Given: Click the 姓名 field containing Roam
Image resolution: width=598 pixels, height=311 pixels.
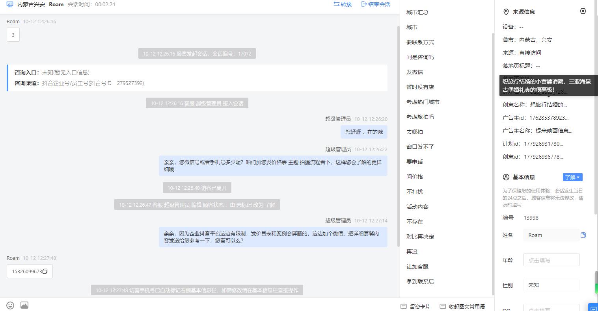Looking at the screenshot, I should pos(551,235).
